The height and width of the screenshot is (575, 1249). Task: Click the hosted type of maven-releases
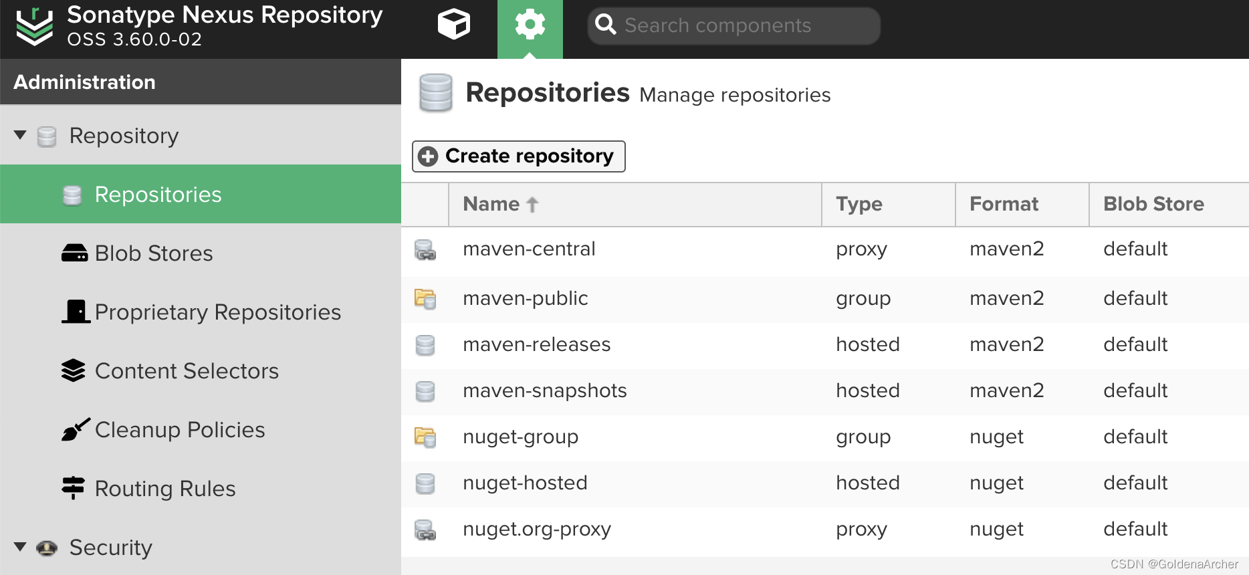coord(868,344)
